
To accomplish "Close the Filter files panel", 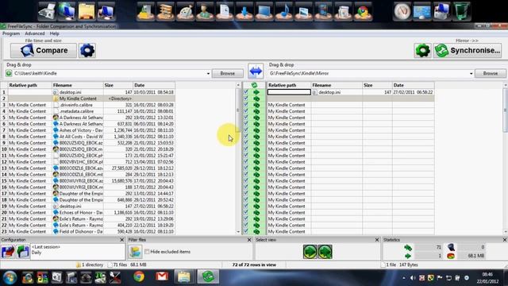I will [249, 240].
